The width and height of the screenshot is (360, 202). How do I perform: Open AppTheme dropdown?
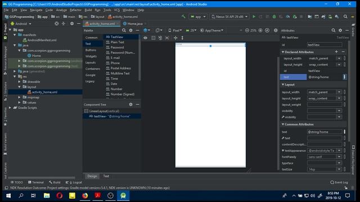pos(211,30)
